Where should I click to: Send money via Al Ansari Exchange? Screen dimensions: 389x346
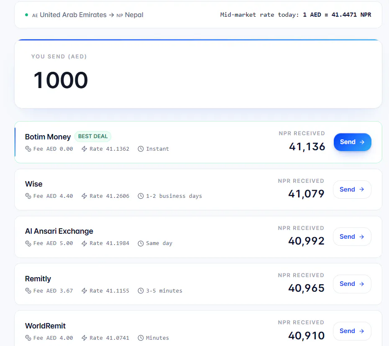coord(352,237)
